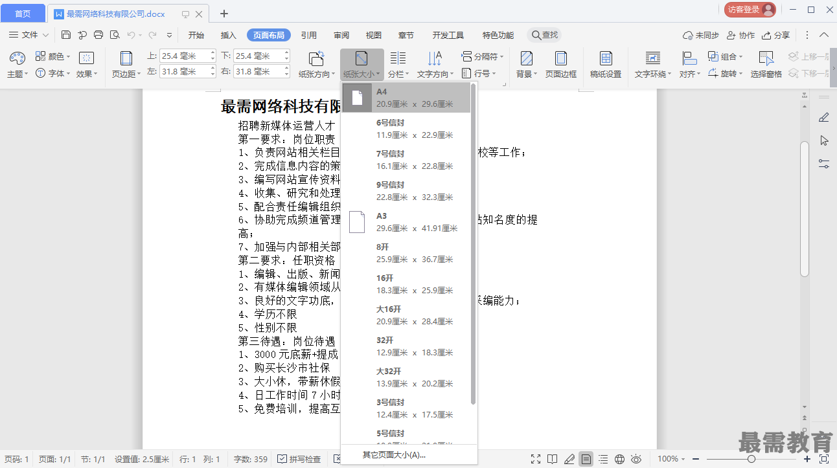Select 6号信封 envelope paper size
This screenshot has width=837, height=468.
pos(406,129)
